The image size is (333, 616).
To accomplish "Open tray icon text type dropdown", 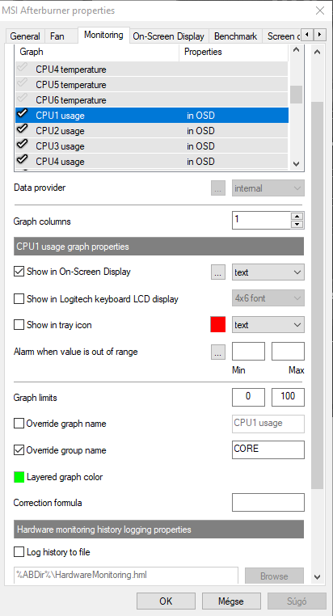I will (268, 325).
